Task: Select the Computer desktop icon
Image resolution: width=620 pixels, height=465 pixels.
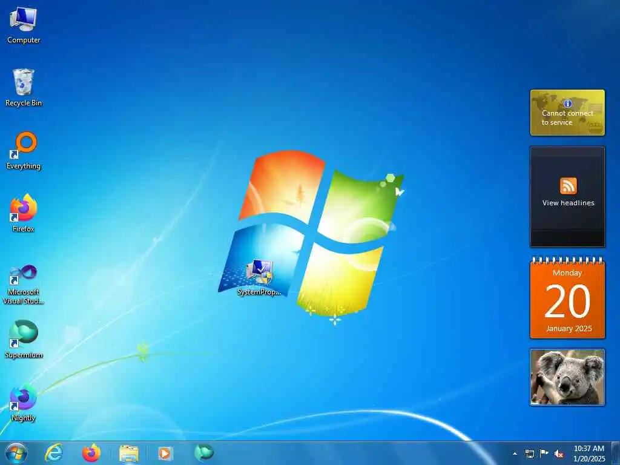Action: click(x=24, y=25)
